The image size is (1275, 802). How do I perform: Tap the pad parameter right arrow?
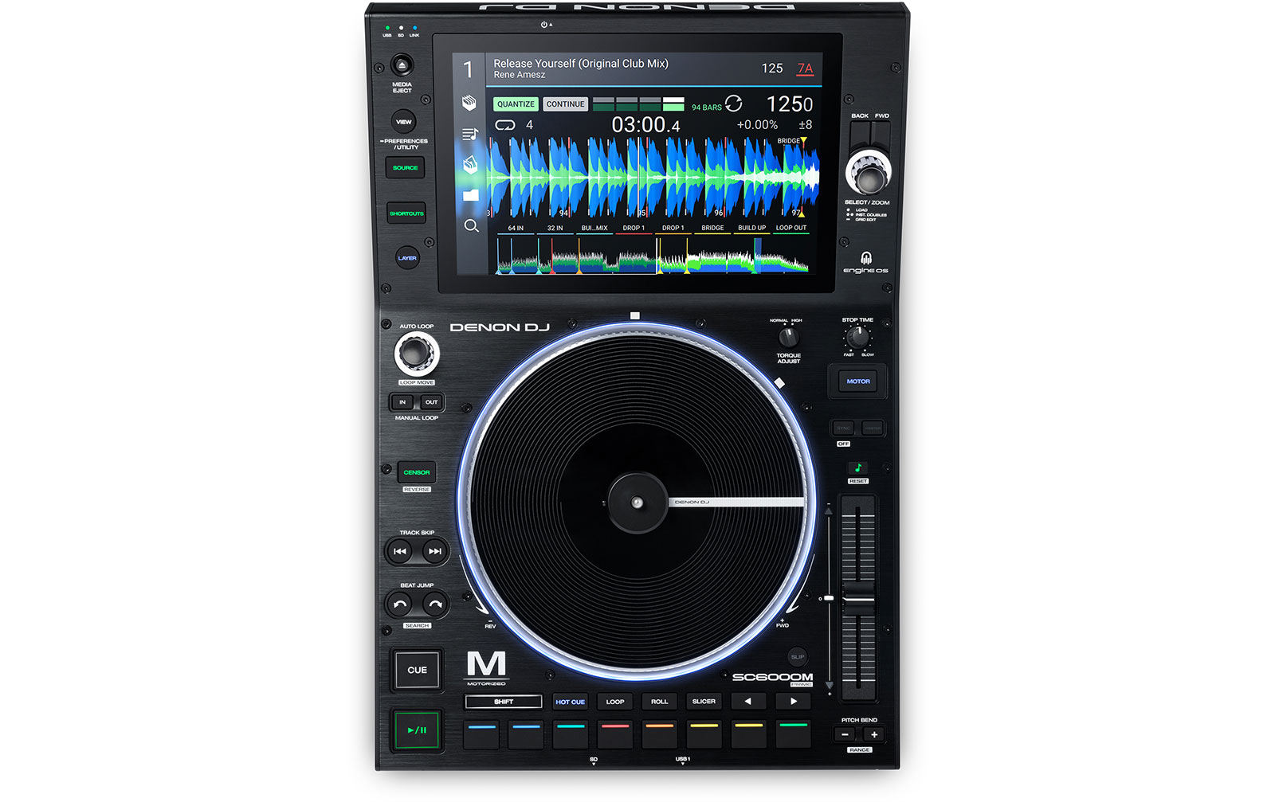pos(793,702)
